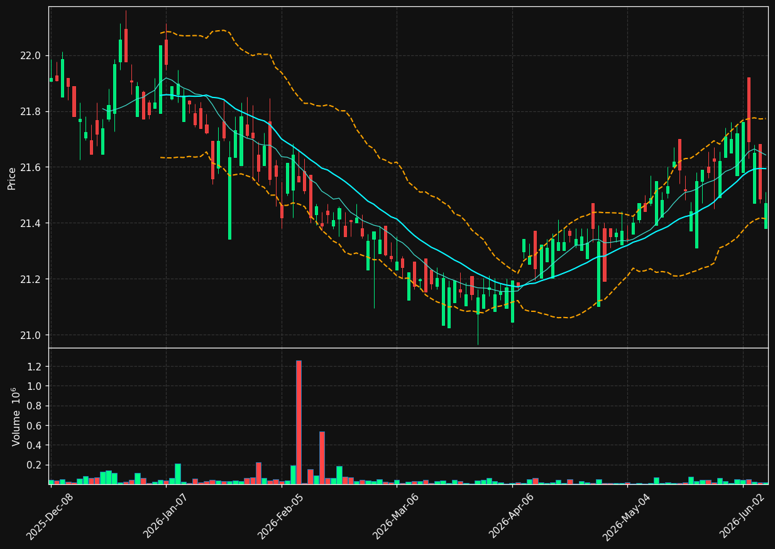Viewport: 775px width, 549px height.
Task: Click the 2026-Jan-07 date label
Action: 166,516
